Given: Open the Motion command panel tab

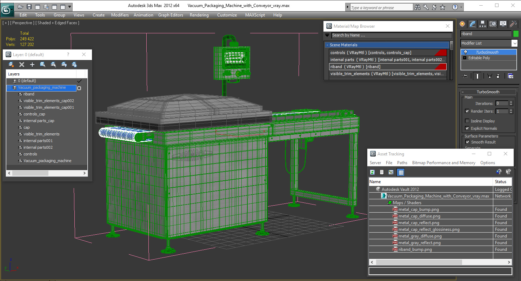Looking at the screenshot, I should [x=493, y=24].
